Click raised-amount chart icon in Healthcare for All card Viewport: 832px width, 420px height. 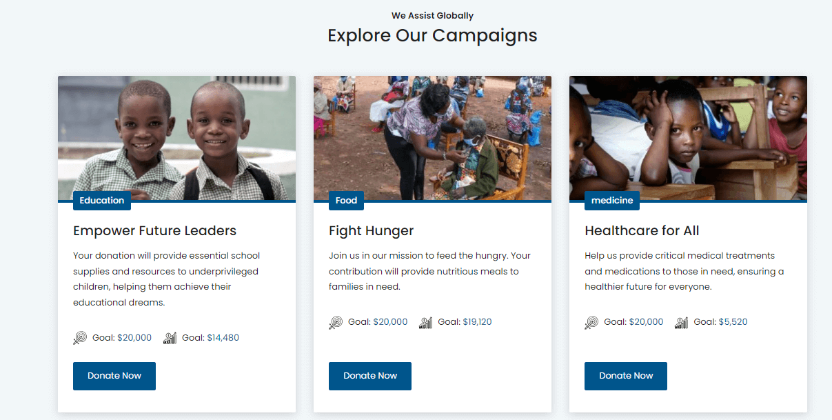click(x=681, y=322)
